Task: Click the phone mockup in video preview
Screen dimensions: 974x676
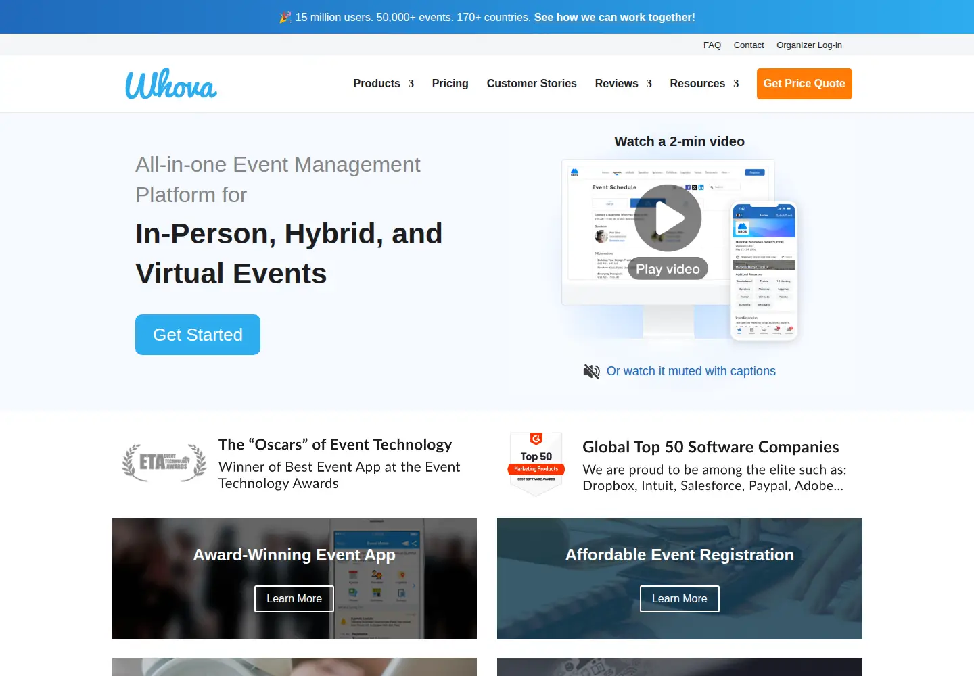Action: [x=764, y=270]
